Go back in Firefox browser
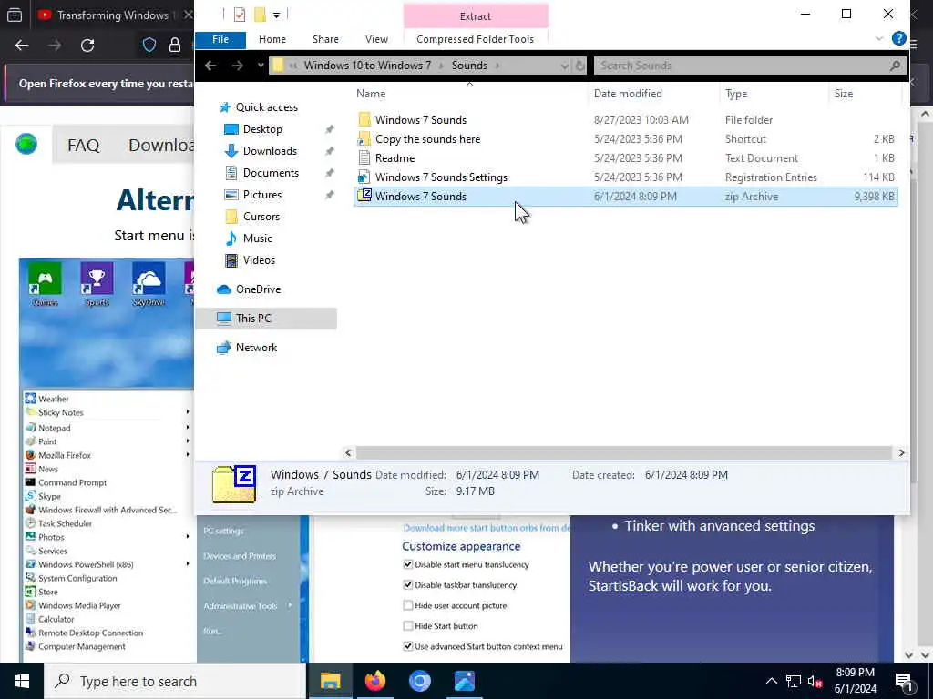This screenshot has width=933, height=699. pyautogui.click(x=22, y=46)
